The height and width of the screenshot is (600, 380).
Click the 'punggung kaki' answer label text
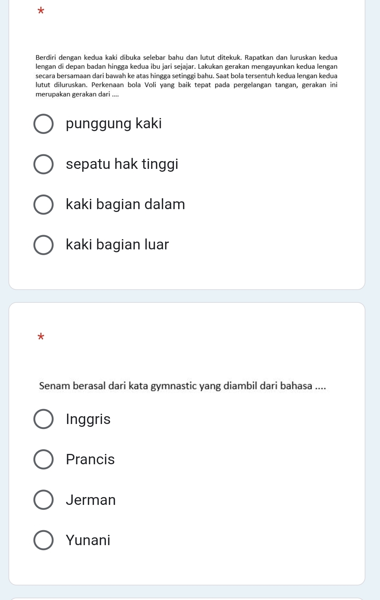114,124
